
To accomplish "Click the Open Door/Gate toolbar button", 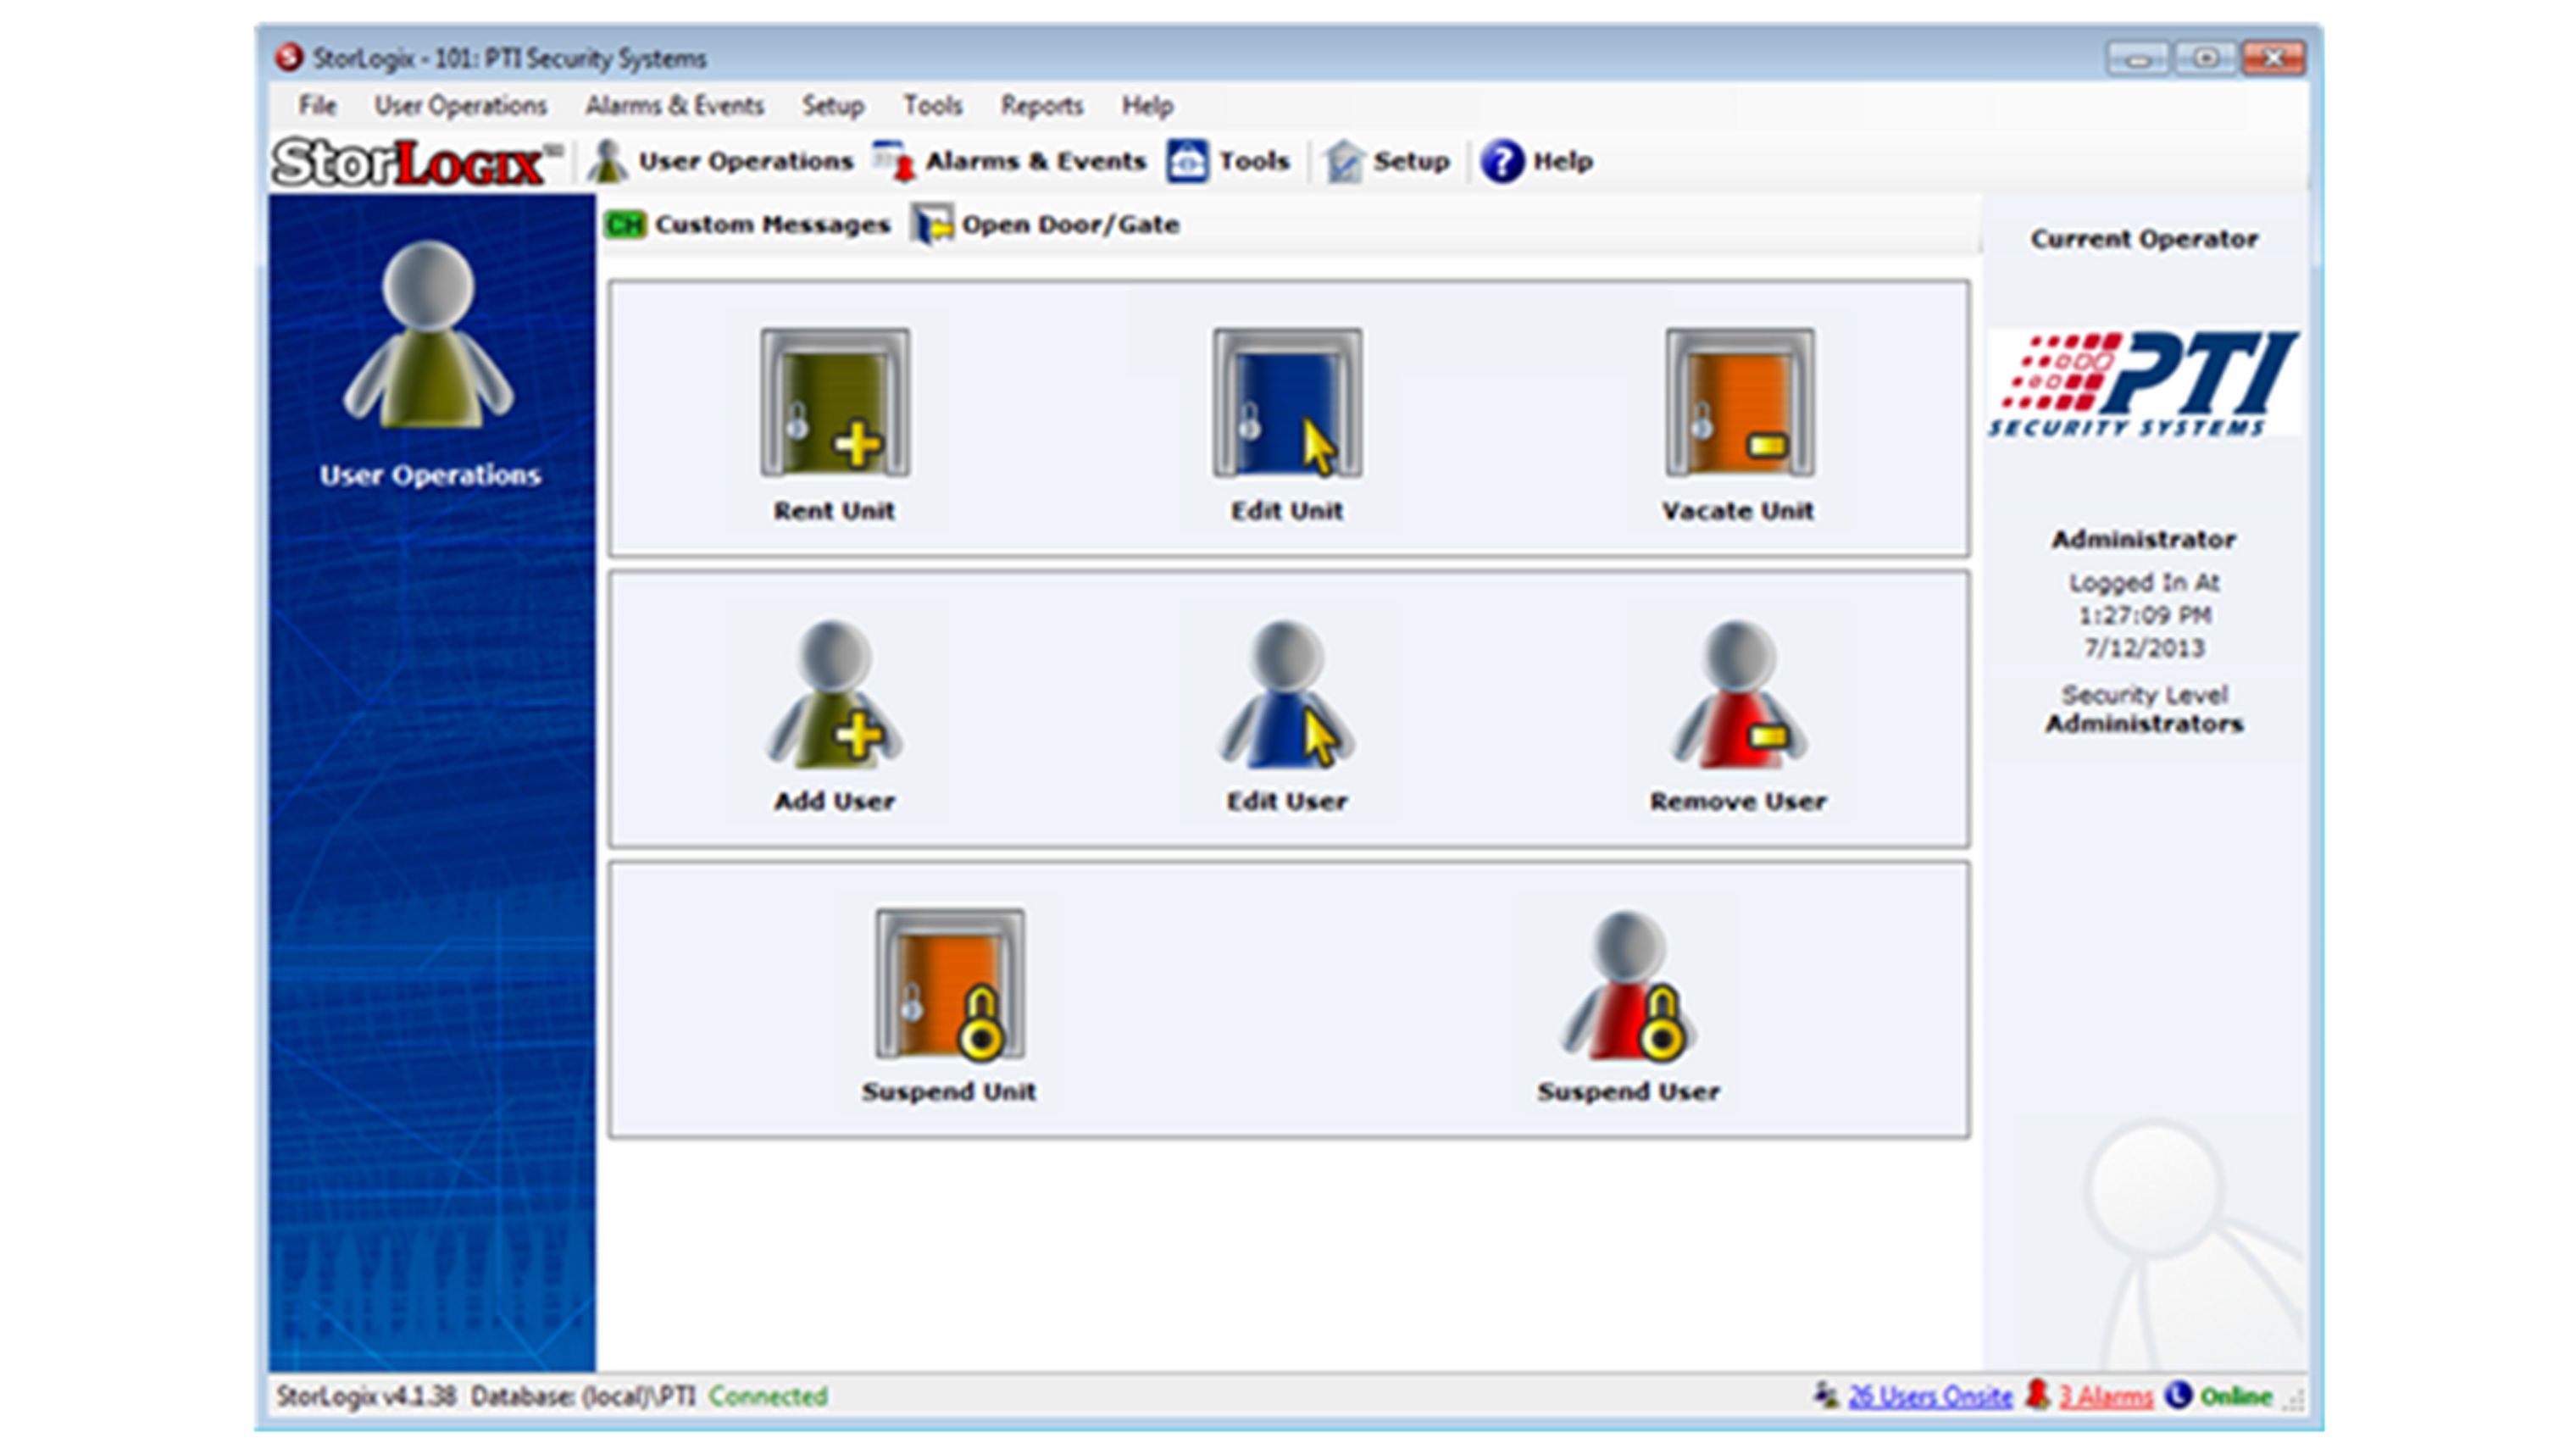I will 1046,225.
